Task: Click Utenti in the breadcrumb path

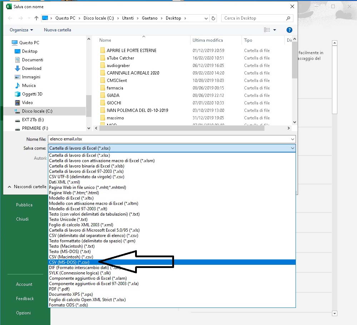Action: pyautogui.click(x=128, y=18)
